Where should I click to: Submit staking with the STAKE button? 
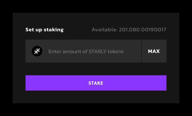tap(96, 83)
